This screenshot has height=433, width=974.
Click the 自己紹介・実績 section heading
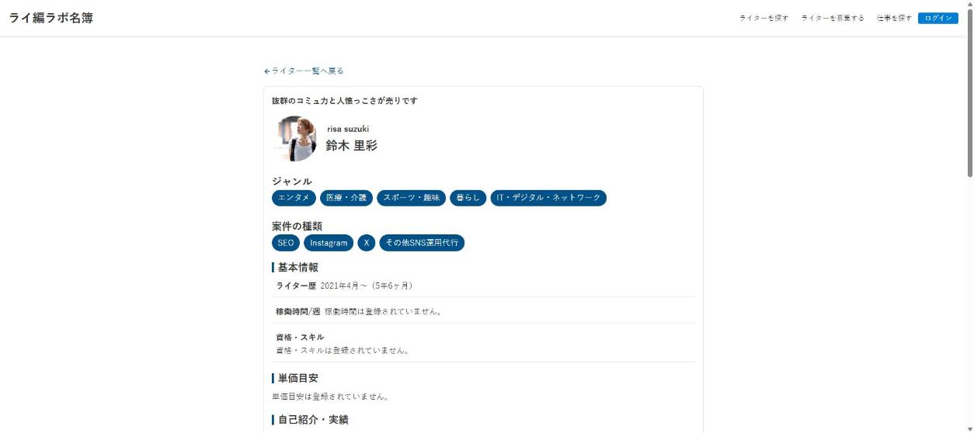tap(313, 420)
